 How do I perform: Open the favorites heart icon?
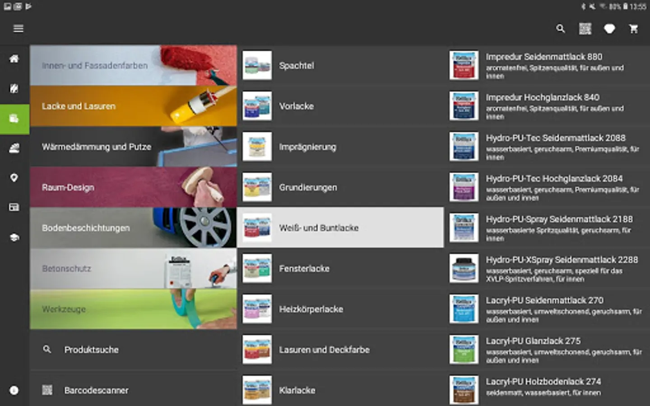point(609,29)
